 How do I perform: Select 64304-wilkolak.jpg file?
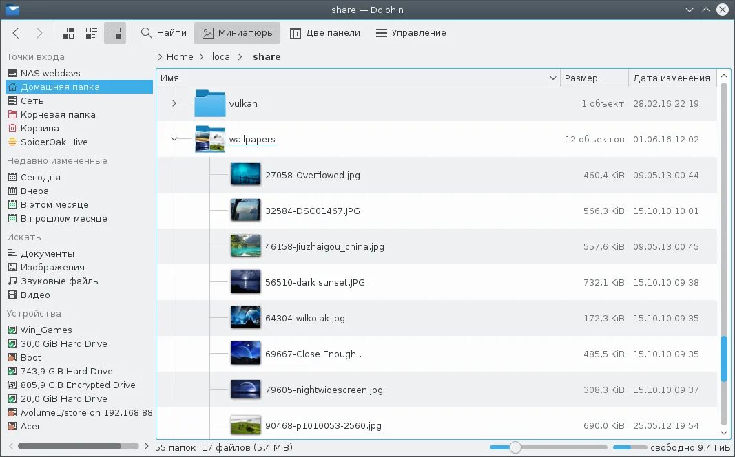(x=305, y=318)
